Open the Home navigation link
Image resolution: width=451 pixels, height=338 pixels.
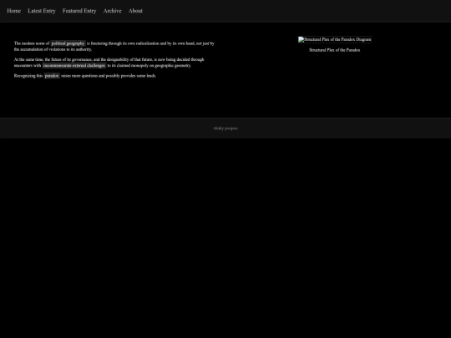pyautogui.click(x=14, y=11)
